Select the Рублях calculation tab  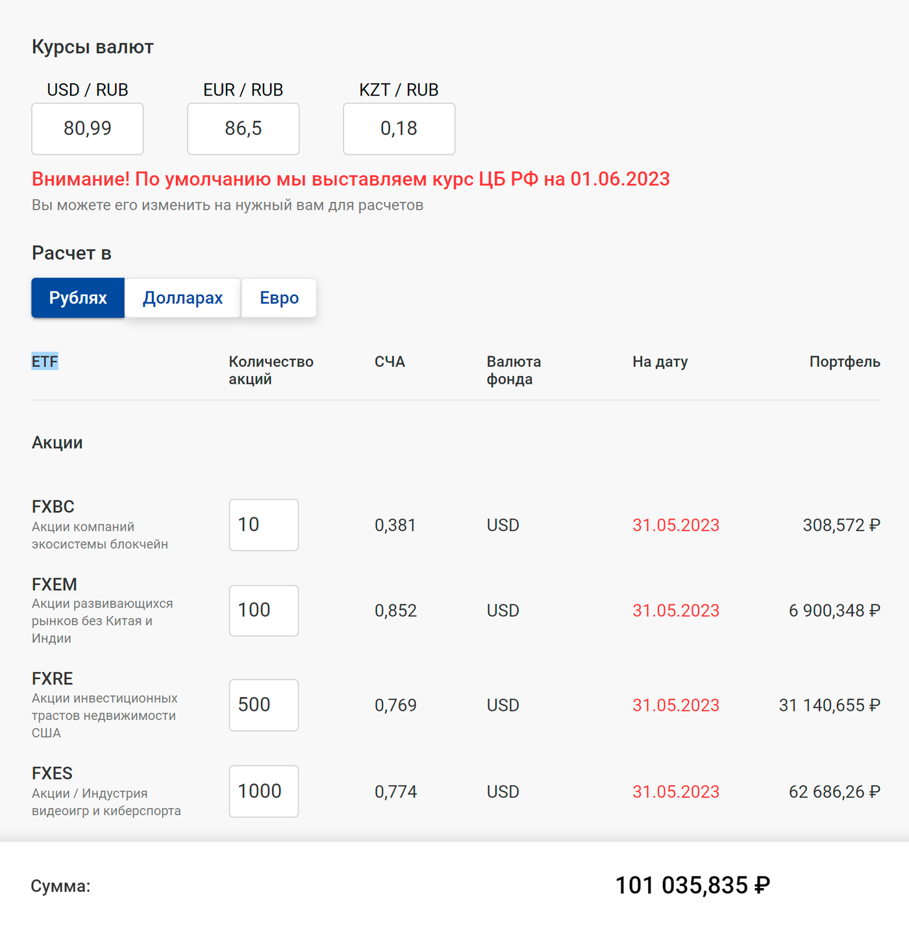tap(78, 298)
